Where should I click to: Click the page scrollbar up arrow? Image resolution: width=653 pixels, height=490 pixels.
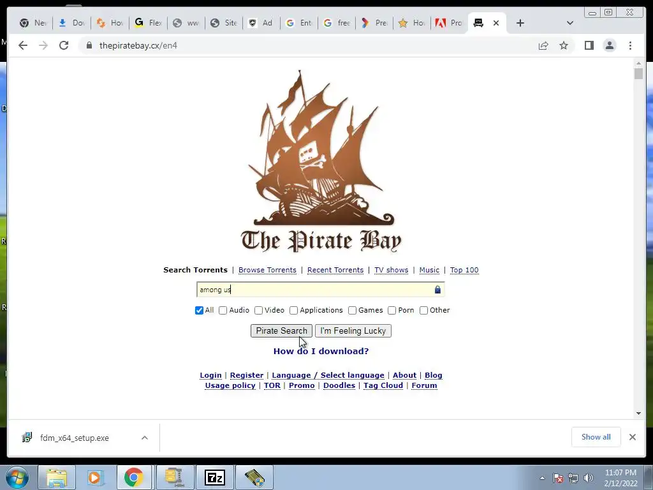click(x=638, y=63)
